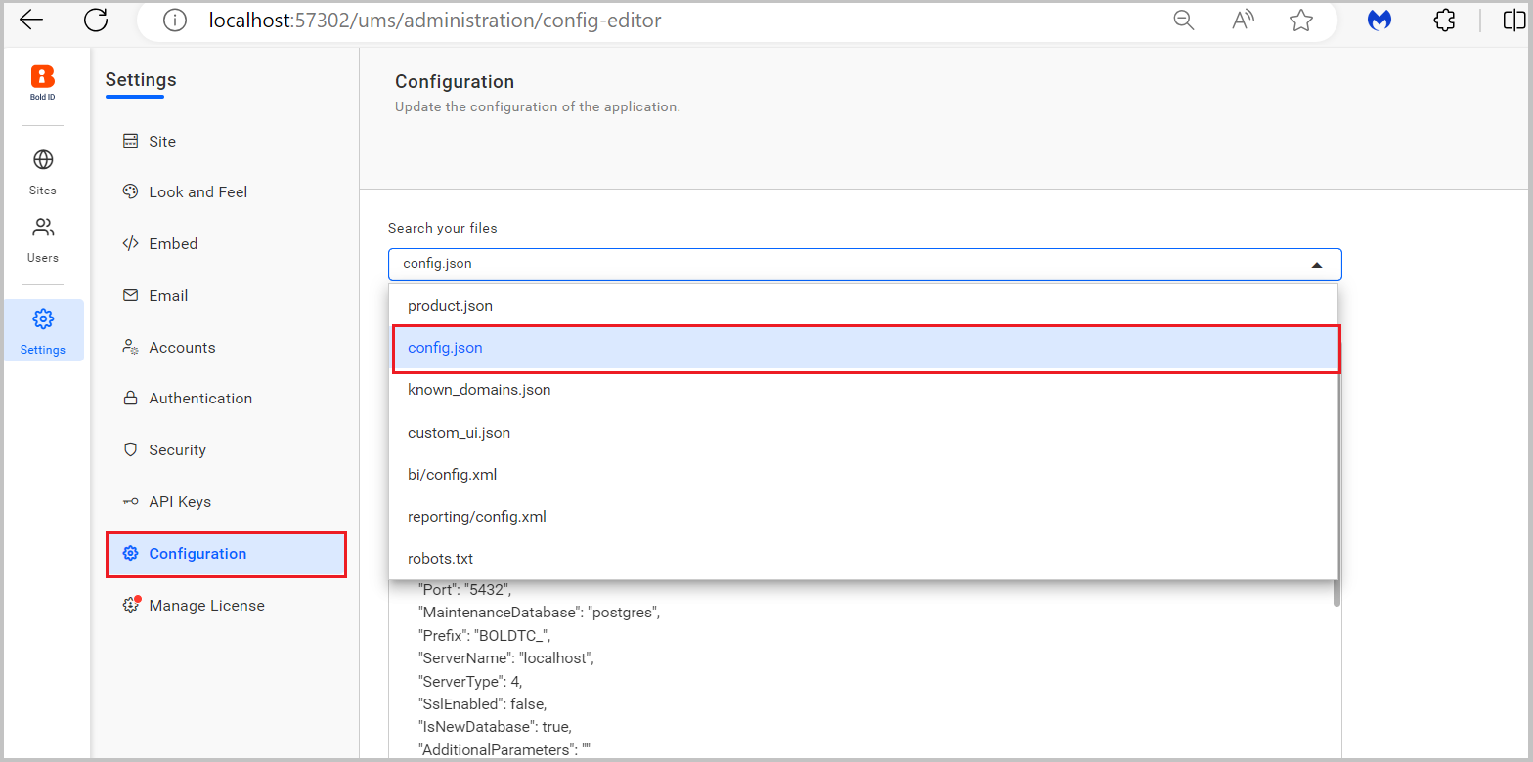Viewport: 1533px width, 762px height.
Task: Open the Malwarebytes extension icon
Action: [1380, 21]
